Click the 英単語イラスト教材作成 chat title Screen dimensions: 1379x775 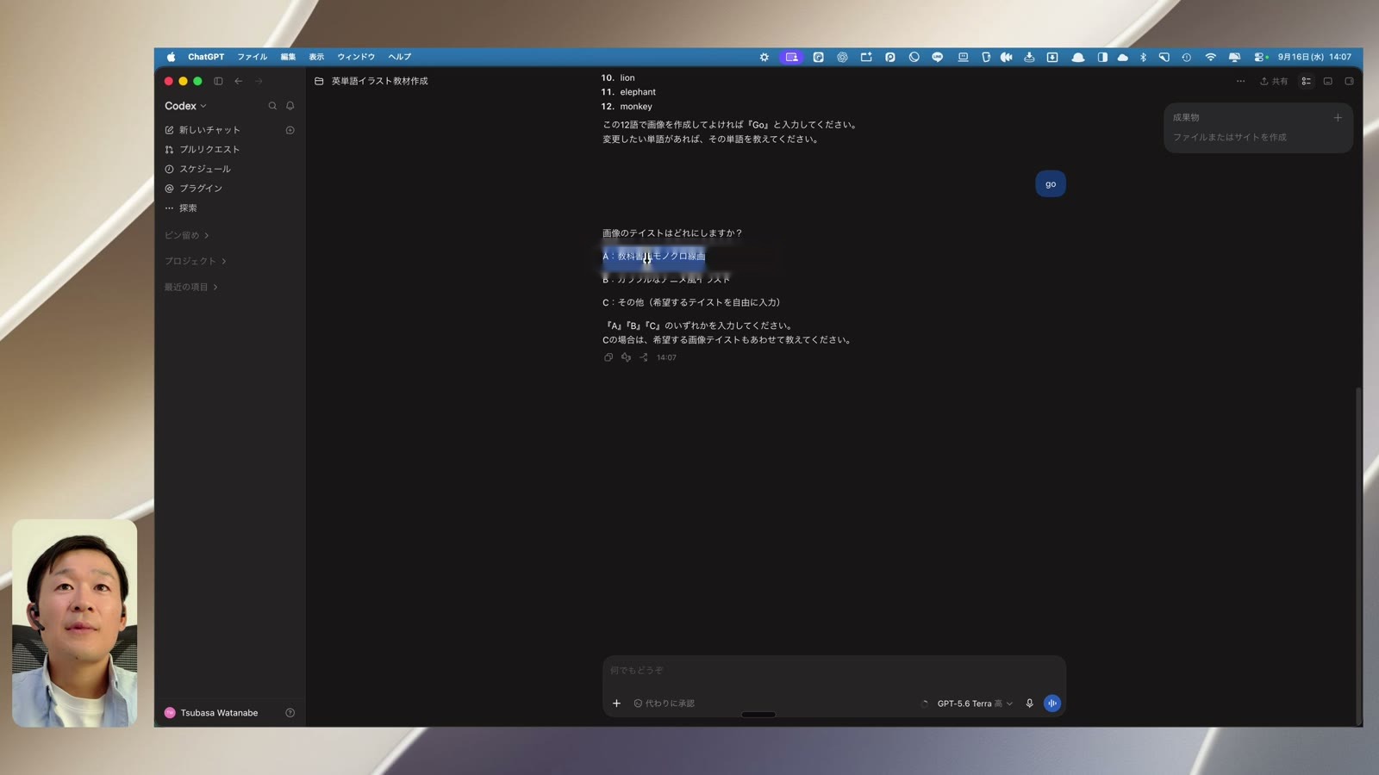380,81
